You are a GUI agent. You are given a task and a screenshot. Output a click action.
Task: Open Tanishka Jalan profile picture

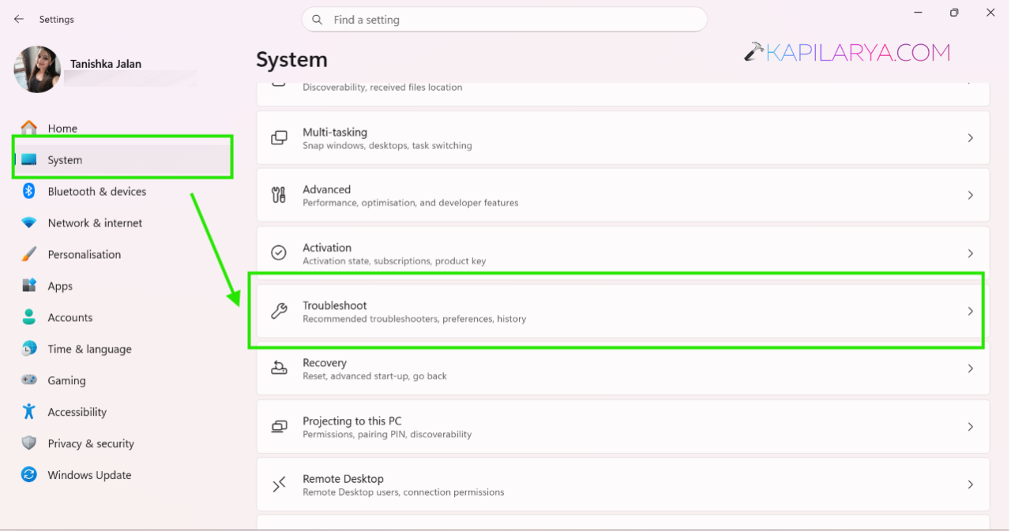click(x=37, y=69)
